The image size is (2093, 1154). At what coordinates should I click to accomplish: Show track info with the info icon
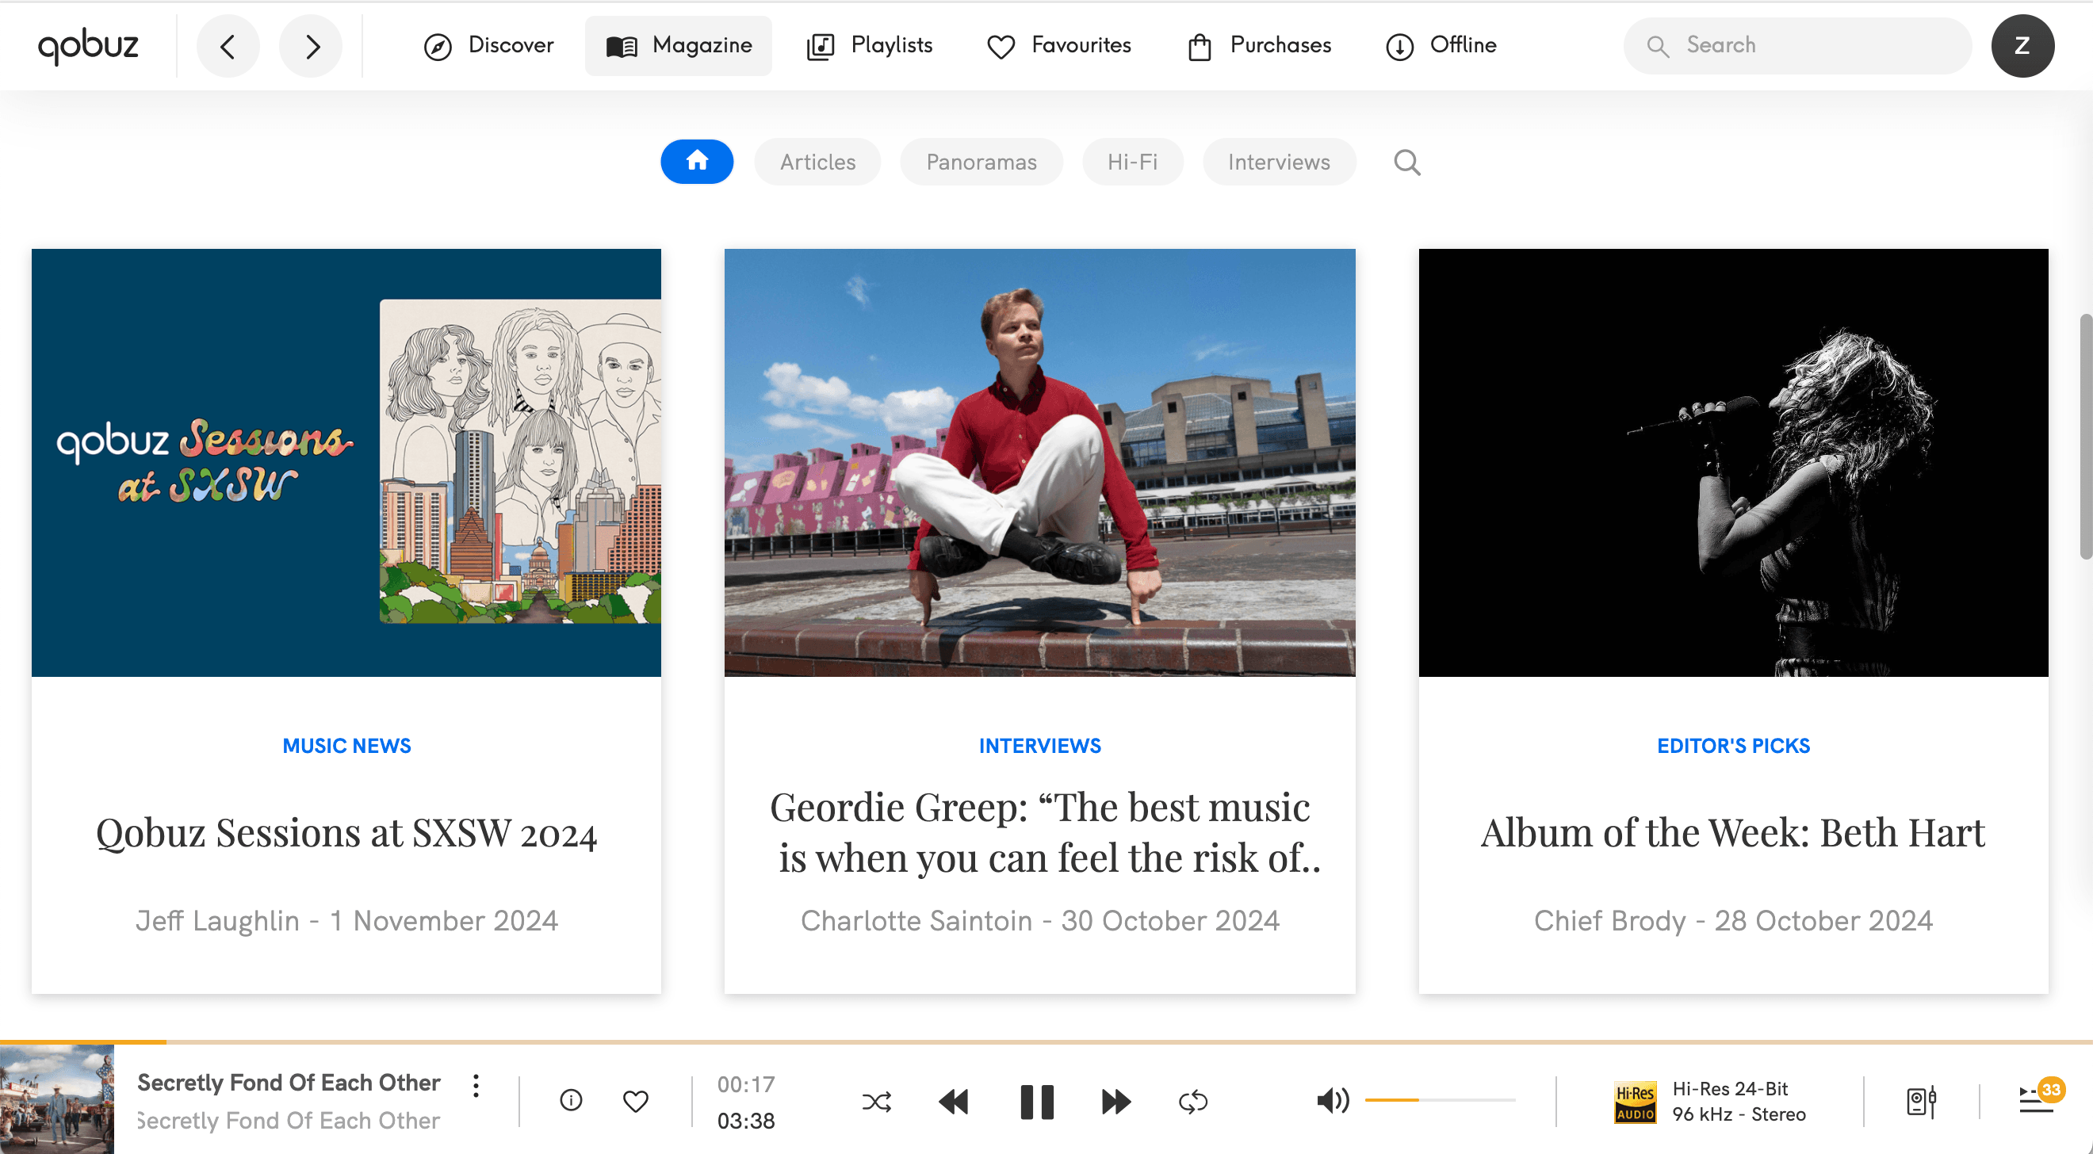[x=571, y=1100]
